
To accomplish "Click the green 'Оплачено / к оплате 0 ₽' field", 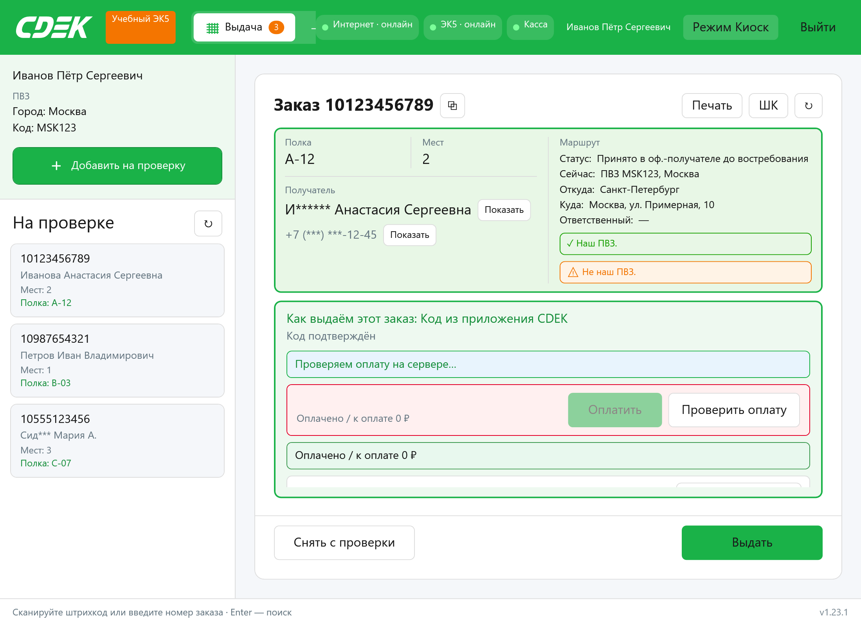I will [x=548, y=455].
